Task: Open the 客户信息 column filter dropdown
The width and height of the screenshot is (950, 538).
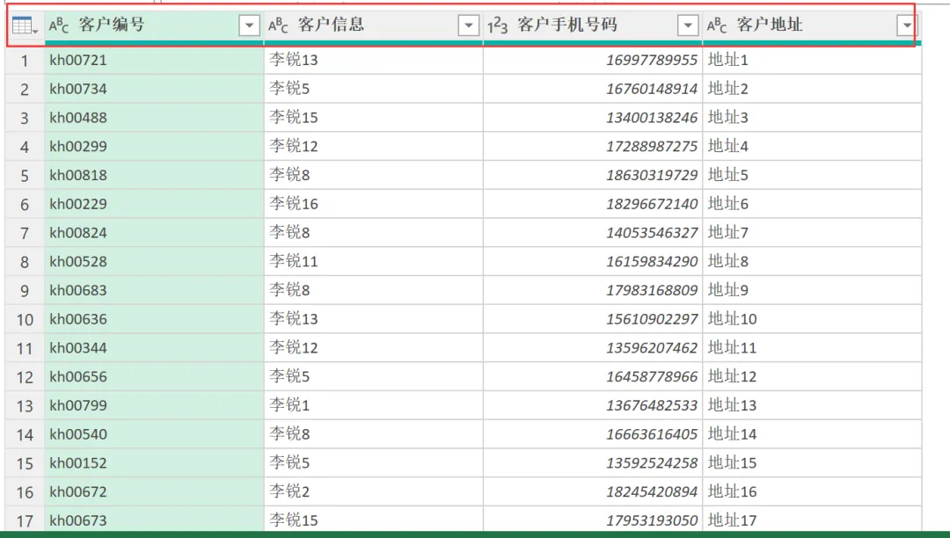Action: [468, 25]
